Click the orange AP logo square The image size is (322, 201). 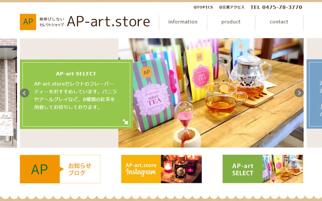point(28,22)
